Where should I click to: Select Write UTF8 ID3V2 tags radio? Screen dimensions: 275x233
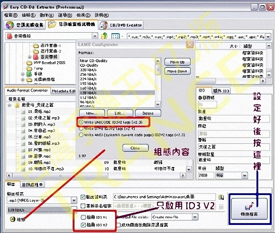pos(81,129)
